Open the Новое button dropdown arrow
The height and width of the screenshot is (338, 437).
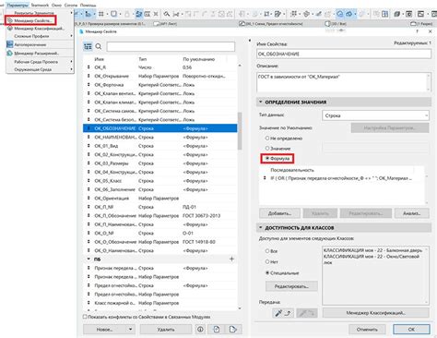130,330
